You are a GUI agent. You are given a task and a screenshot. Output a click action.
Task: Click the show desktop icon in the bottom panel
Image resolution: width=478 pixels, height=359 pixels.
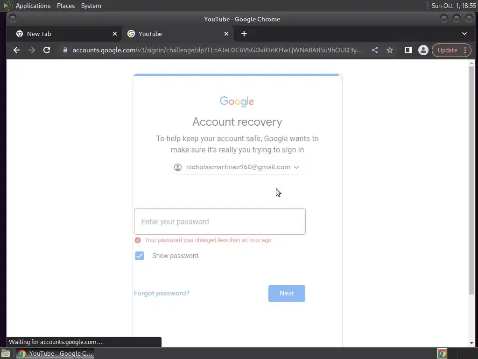(6, 353)
